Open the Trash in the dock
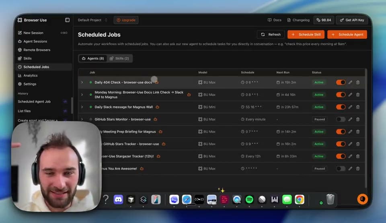The image size is (386, 223). [330, 199]
